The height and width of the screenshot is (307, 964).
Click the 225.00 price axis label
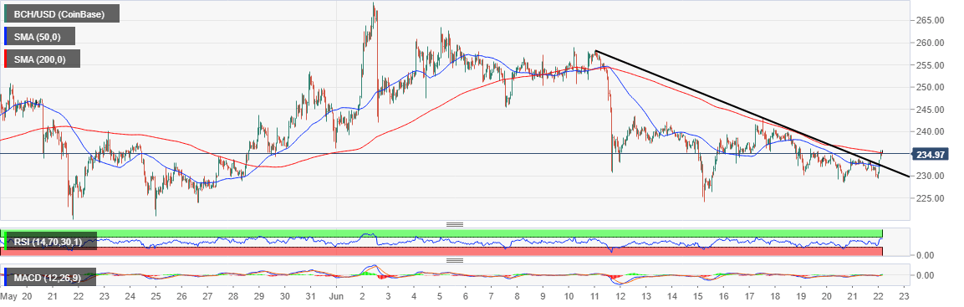click(931, 198)
